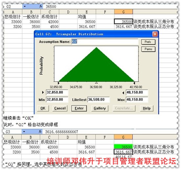Viewport: 181px width, 170px height.
Task: Click the fx function icon beside G2
Action: 41,7
